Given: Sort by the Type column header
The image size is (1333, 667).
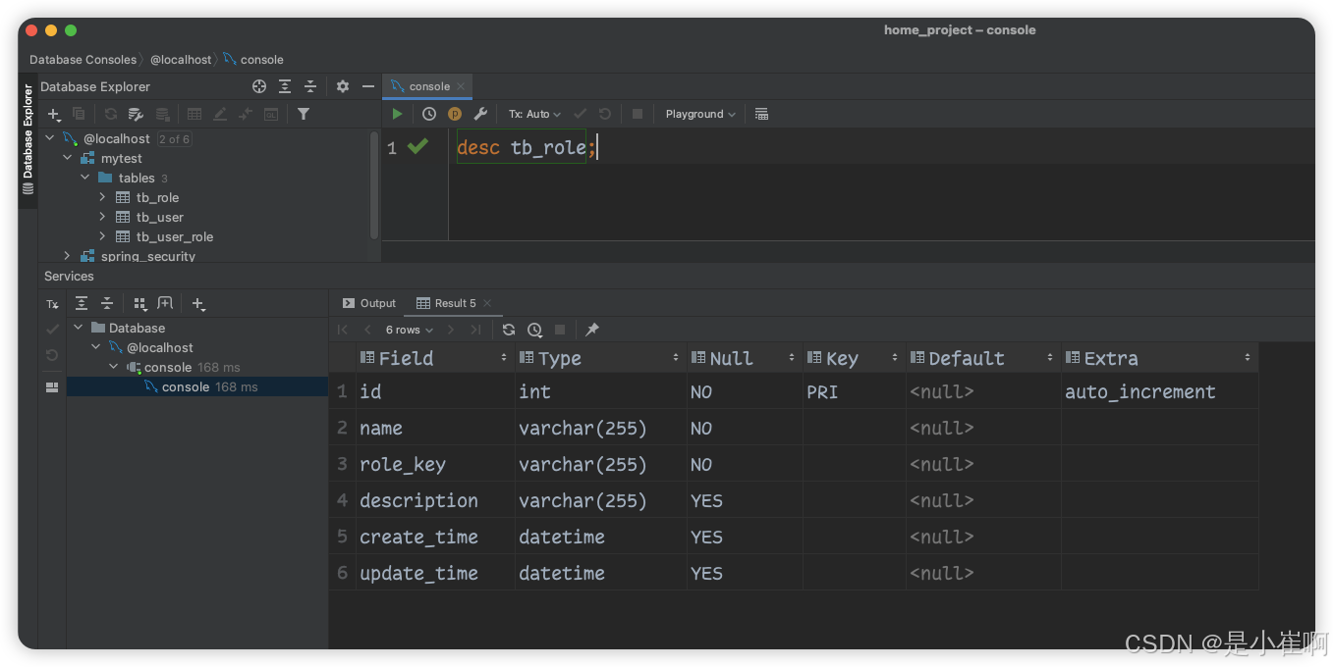Looking at the screenshot, I should click(600, 358).
